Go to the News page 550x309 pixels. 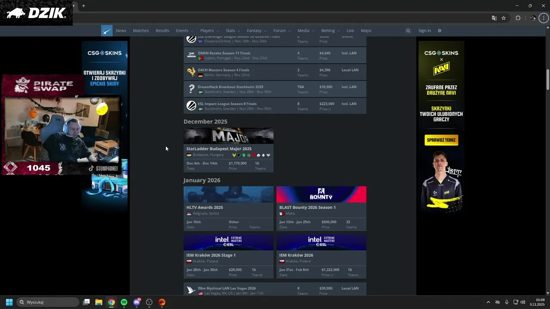pos(121,30)
